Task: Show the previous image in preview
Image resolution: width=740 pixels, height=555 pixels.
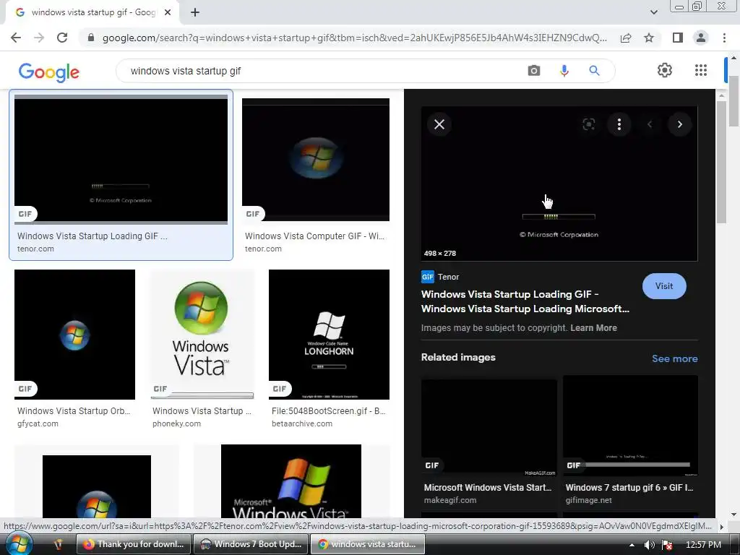Action: click(x=650, y=124)
